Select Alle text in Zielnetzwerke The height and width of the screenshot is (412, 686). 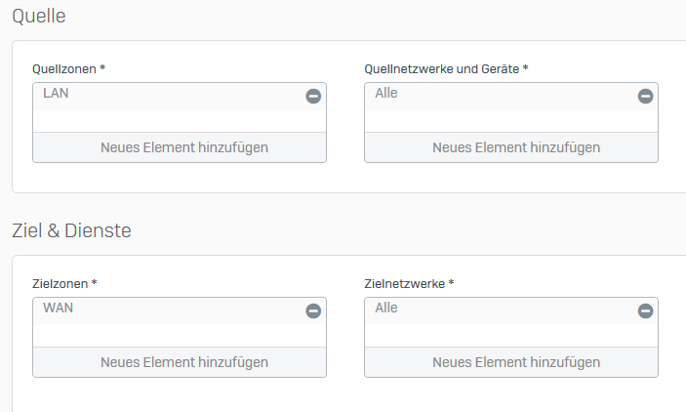pos(386,309)
